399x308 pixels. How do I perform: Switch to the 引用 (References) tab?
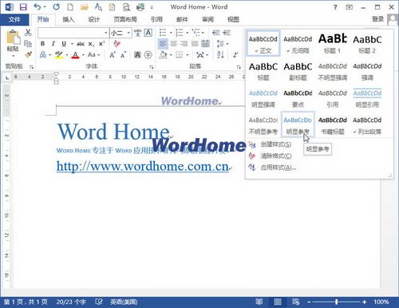[x=156, y=19]
